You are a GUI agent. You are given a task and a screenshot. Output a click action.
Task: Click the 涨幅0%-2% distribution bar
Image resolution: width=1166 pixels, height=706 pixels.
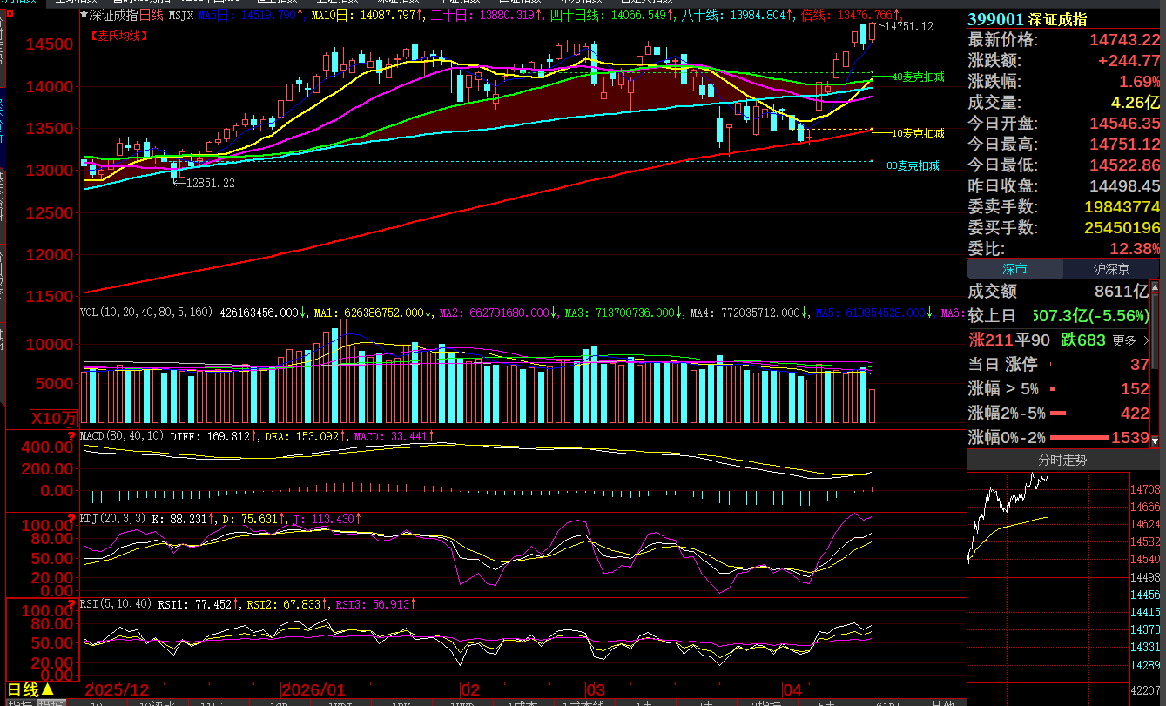1080,438
